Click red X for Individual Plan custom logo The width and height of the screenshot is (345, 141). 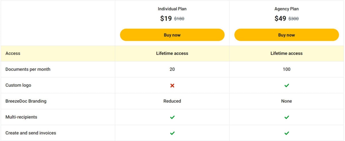[172, 85]
